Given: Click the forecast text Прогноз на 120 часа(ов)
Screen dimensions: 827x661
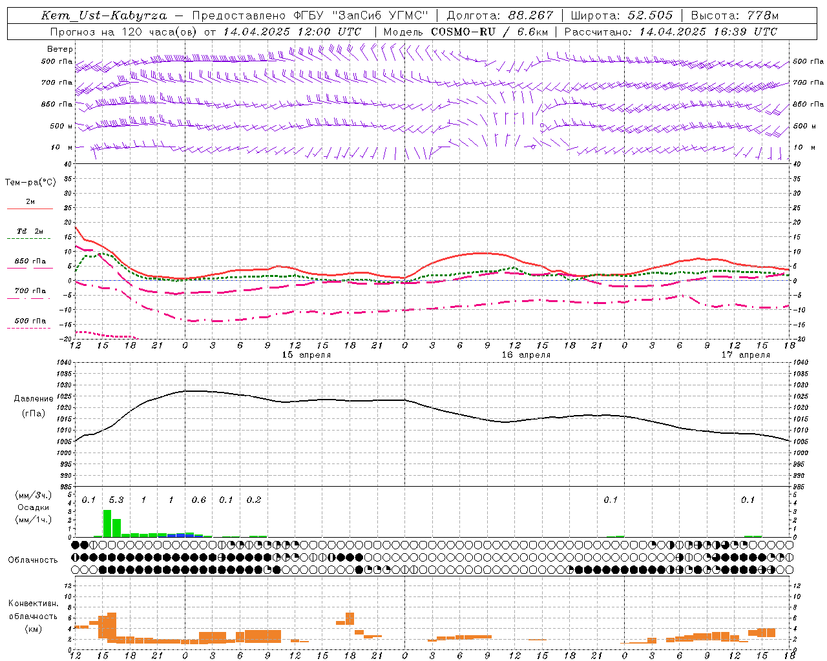Looking at the screenshot, I should [124, 32].
